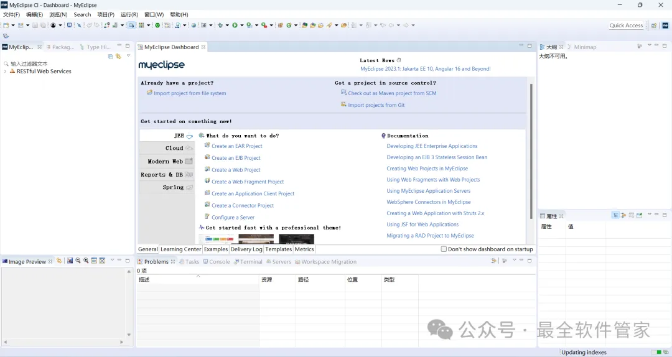Zoom out in Image Preview panel
The image size is (672, 357).
[78, 261]
